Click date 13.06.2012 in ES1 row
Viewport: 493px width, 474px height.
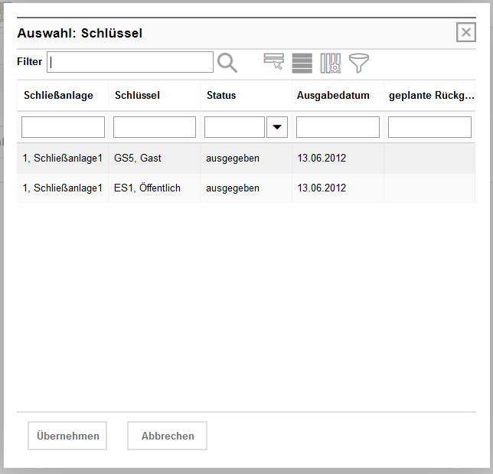point(322,188)
